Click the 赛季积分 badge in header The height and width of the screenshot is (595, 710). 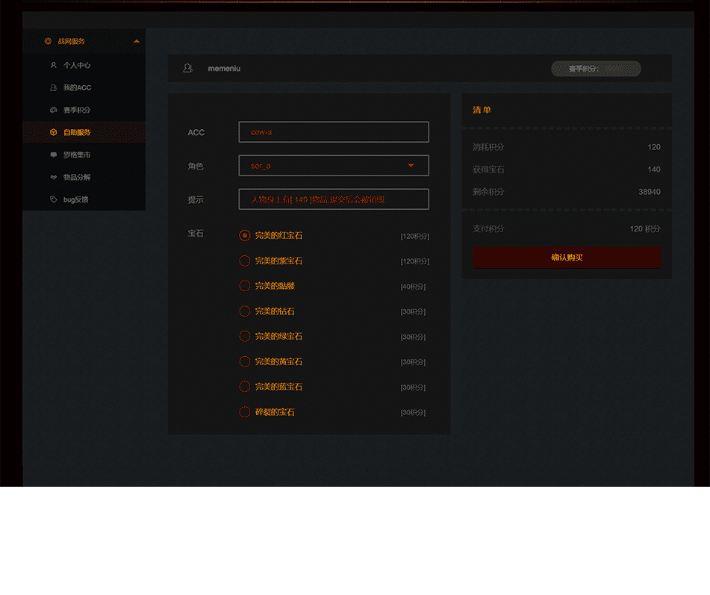pyautogui.click(x=595, y=69)
